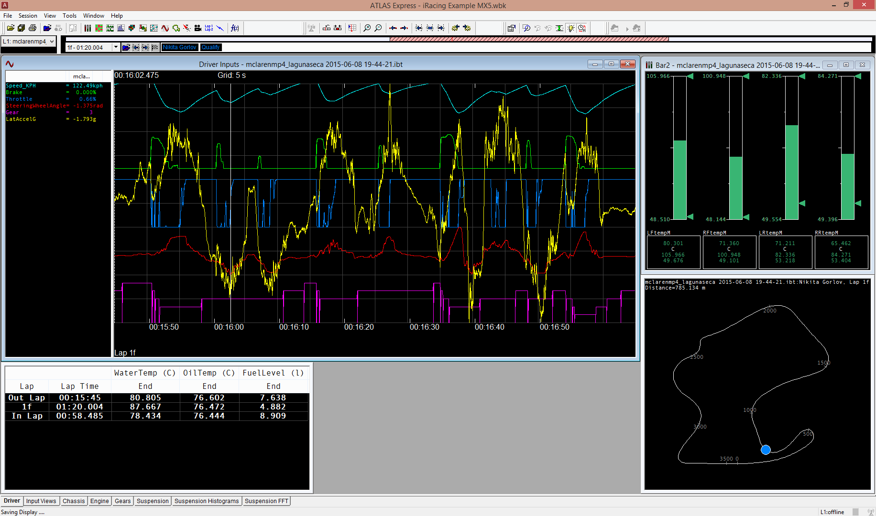Click the zoom out magnifier icon
876x516 pixels.
(x=378, y=28)
